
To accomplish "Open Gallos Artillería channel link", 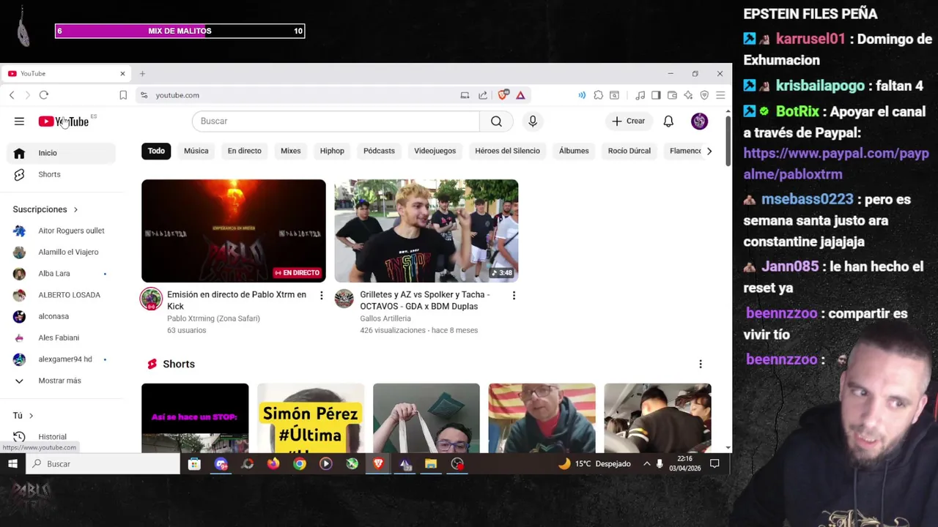I will point(385,318).
